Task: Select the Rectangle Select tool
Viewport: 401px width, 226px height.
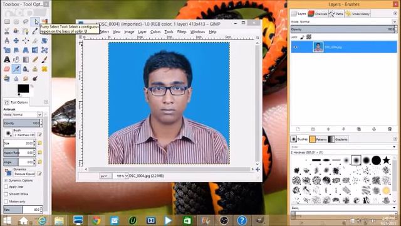Action: point(7,22)
